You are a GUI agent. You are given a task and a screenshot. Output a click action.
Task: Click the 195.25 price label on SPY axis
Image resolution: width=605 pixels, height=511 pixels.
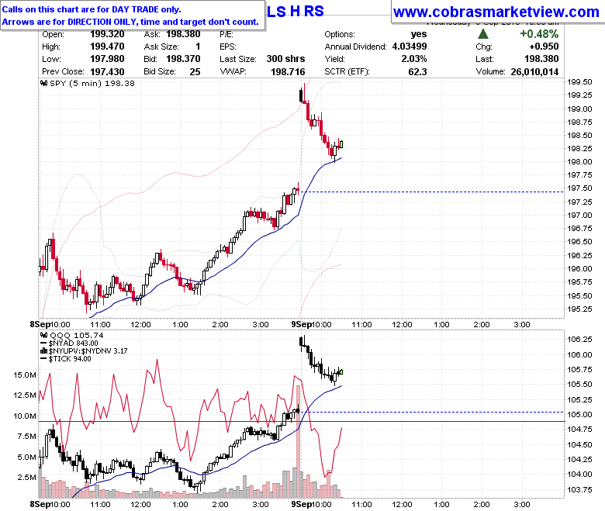pos(579,309)
